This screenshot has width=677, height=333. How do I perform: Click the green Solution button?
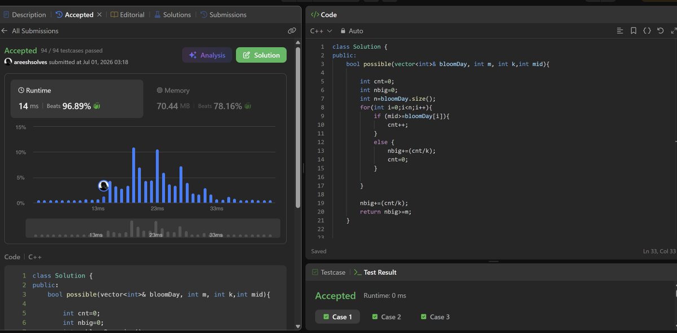tap(261, 55)
